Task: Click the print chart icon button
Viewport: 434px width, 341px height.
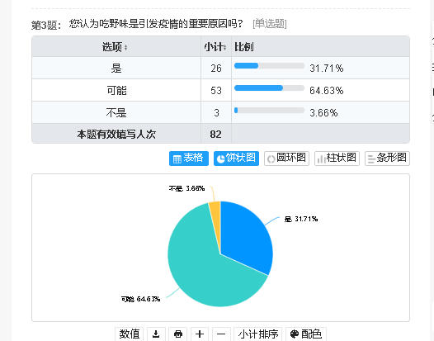Action: click(x=178, y=334)
